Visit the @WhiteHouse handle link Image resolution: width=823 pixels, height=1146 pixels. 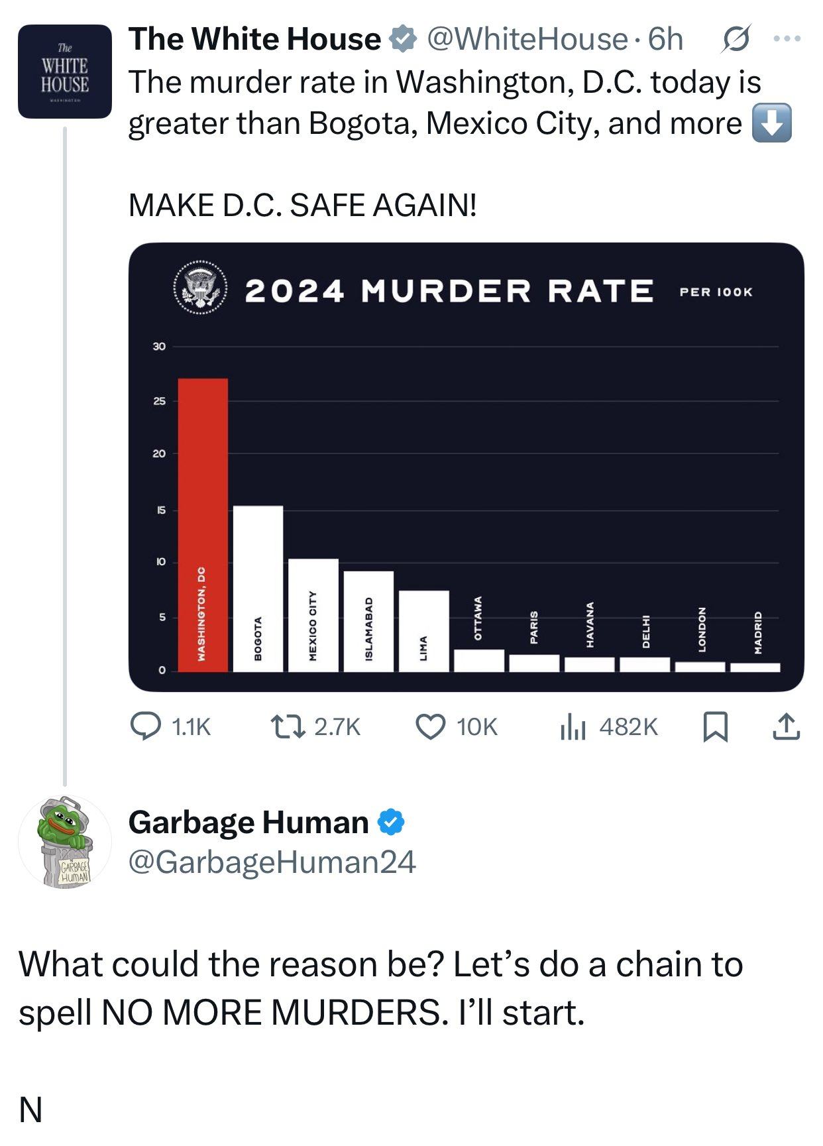coord(526,39)
